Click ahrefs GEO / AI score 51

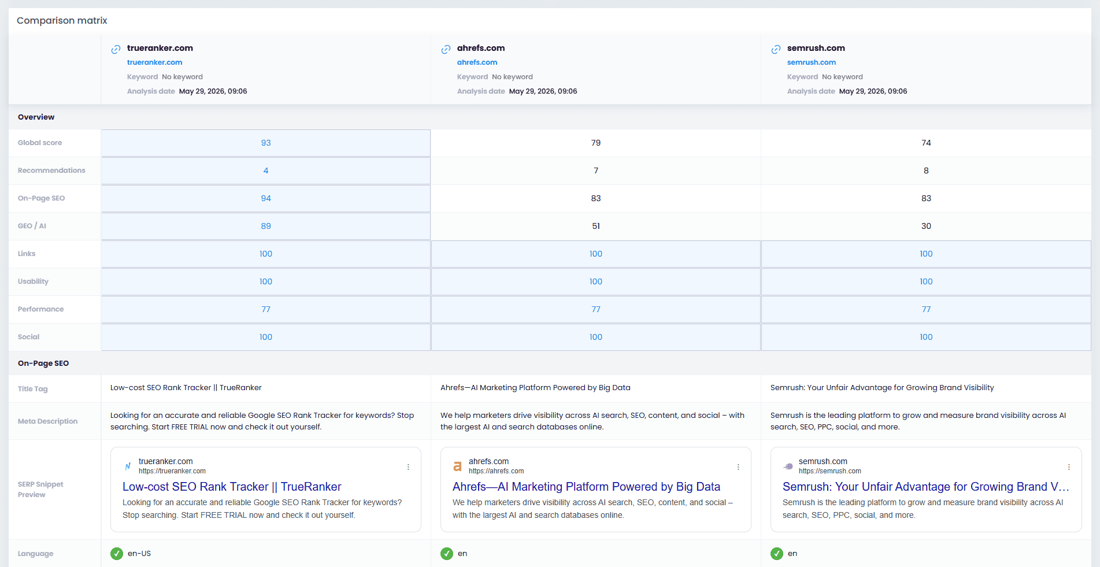coord(596,226)
